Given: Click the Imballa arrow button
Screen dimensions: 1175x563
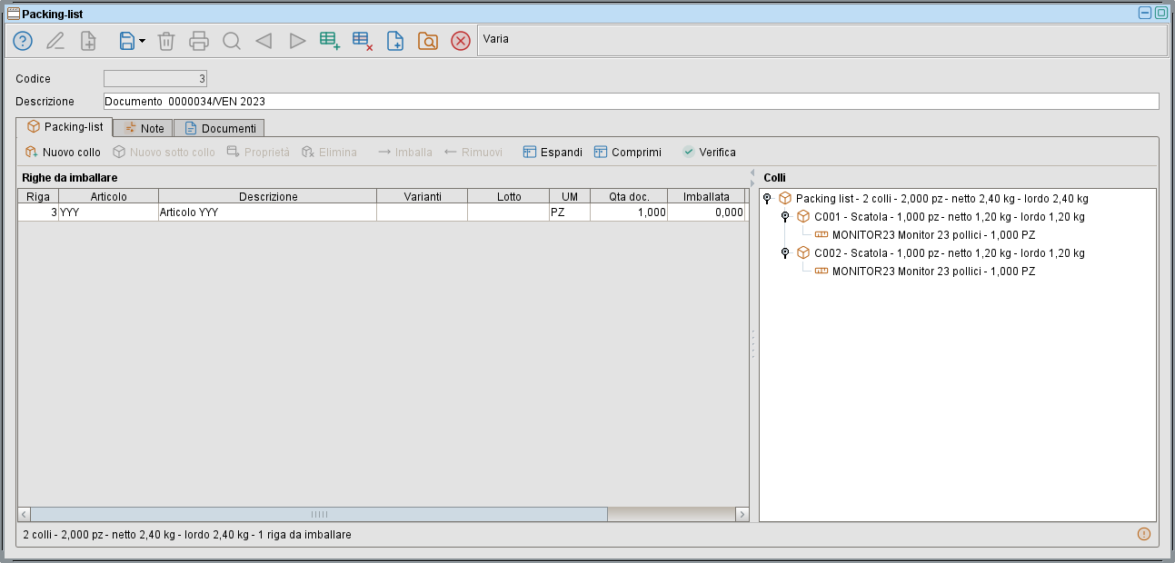Looking at the screenshot, I should 405,153.
